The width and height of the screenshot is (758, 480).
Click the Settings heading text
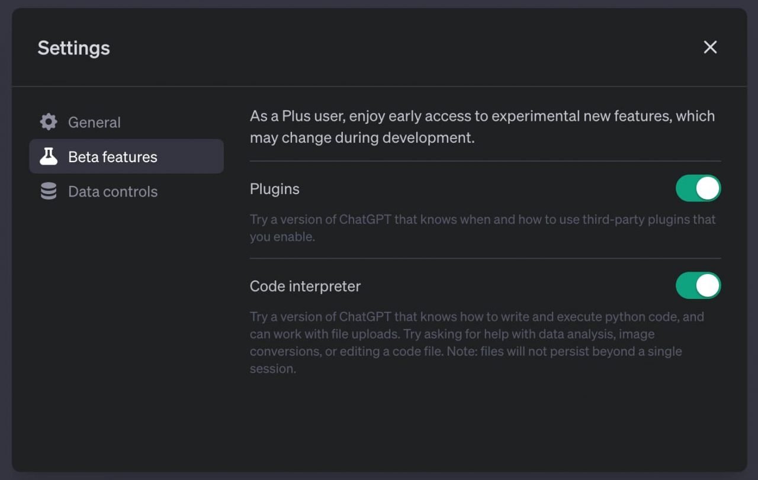(73, 47)
